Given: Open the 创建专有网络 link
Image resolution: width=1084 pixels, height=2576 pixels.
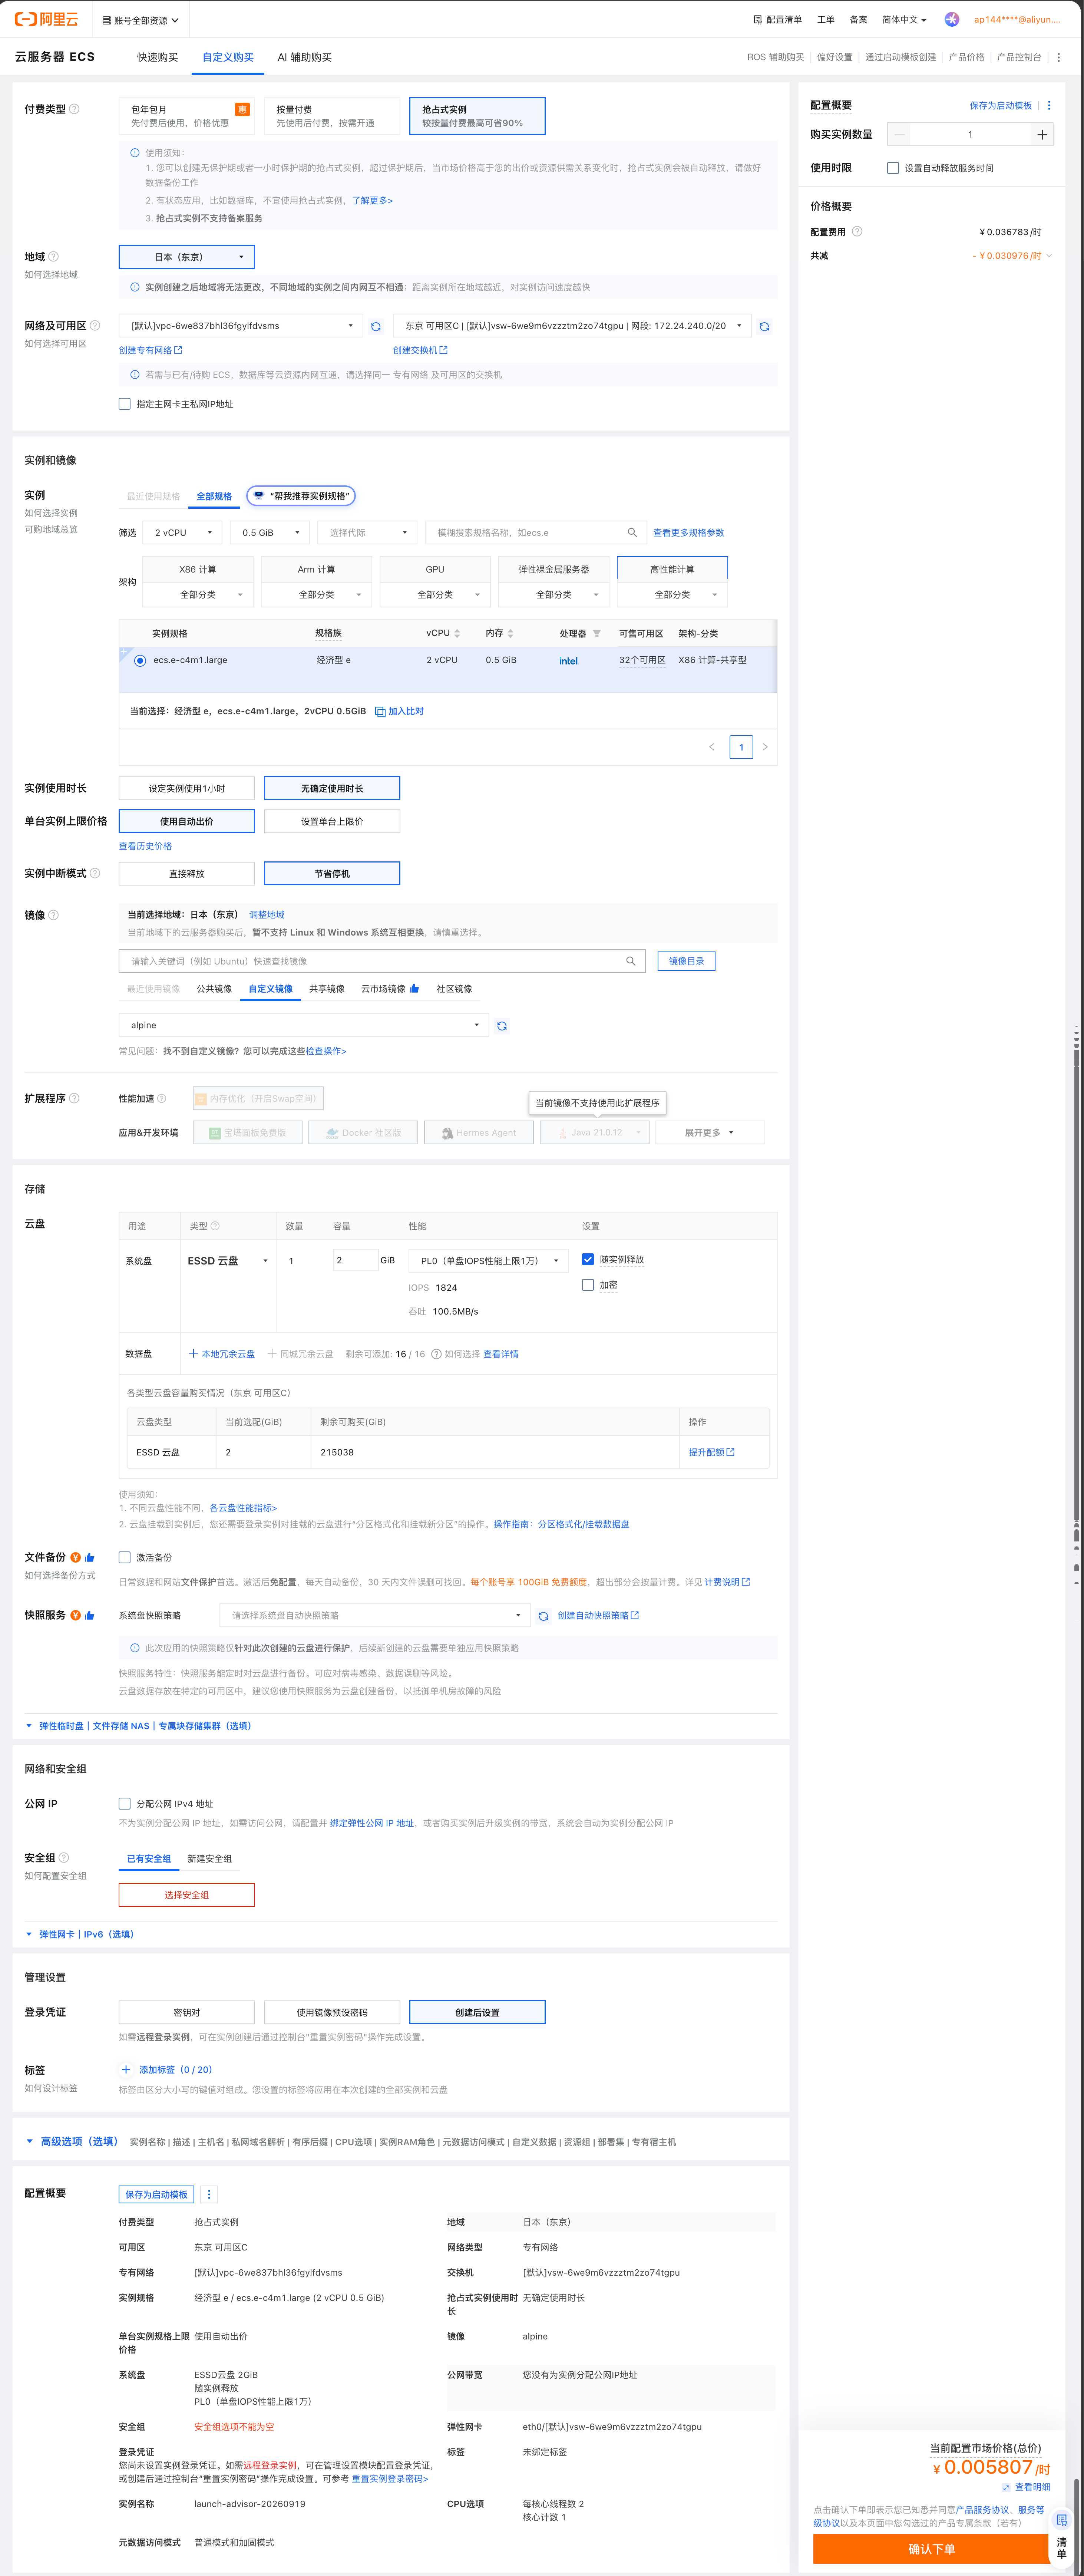Looking at the screenshot, I should tap(150, 350).
